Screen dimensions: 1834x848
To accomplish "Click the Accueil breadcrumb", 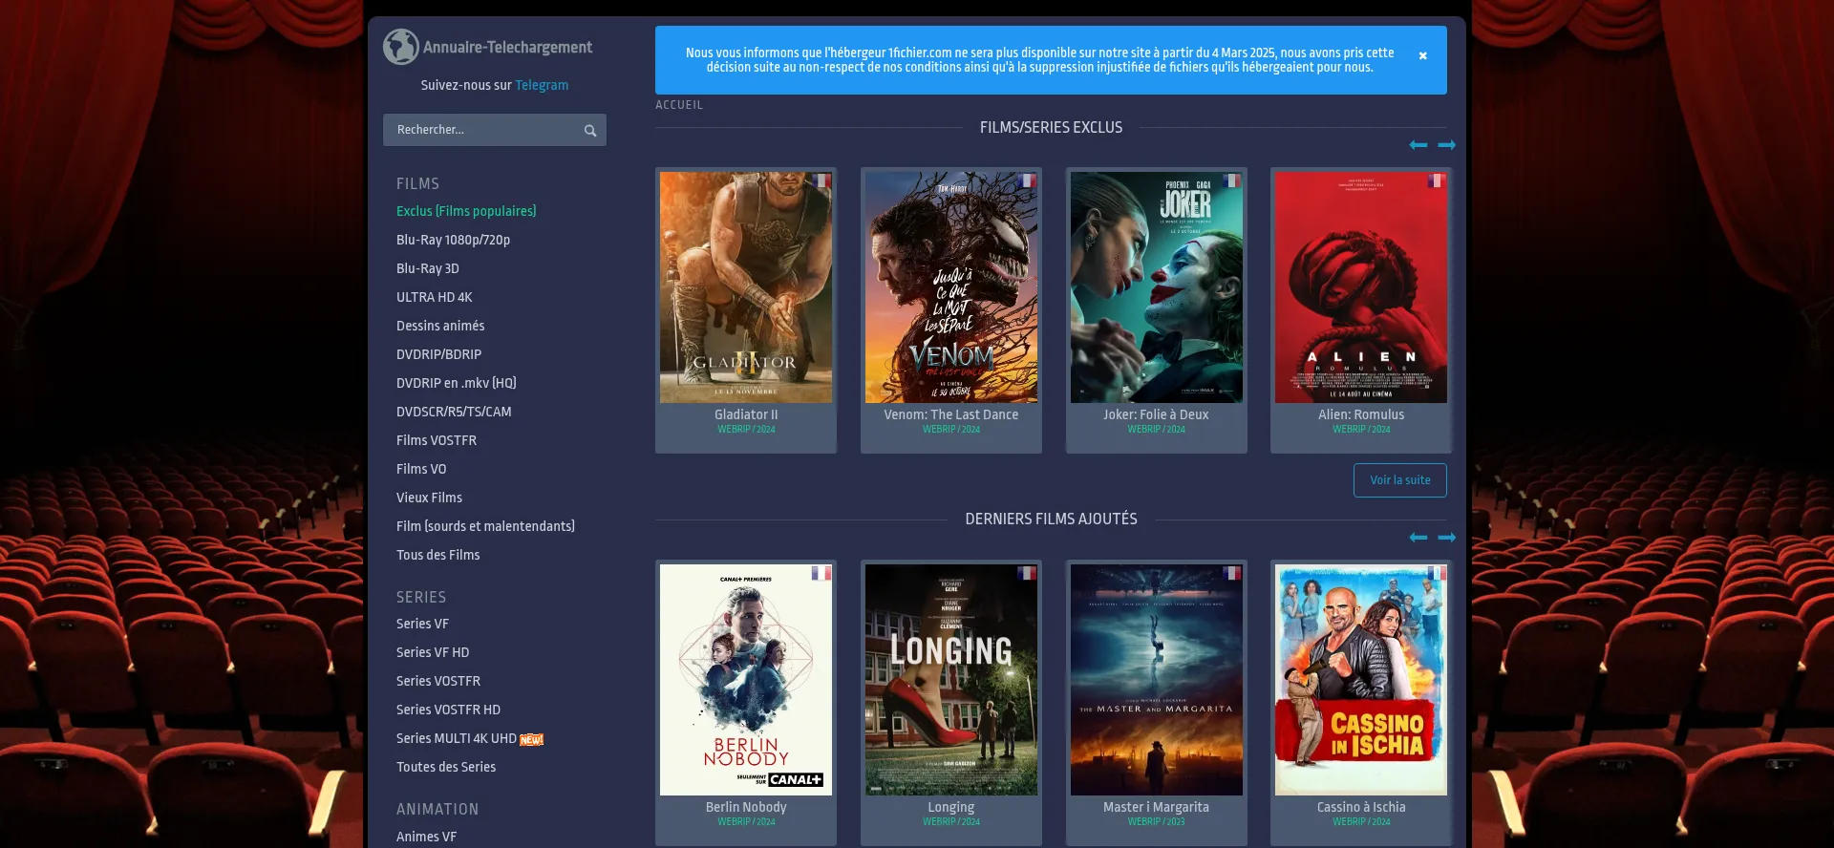I will tap(678, 105).
